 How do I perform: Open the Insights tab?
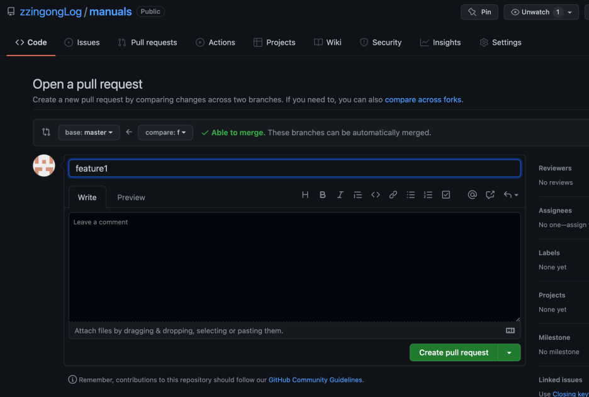click(440, 42)
